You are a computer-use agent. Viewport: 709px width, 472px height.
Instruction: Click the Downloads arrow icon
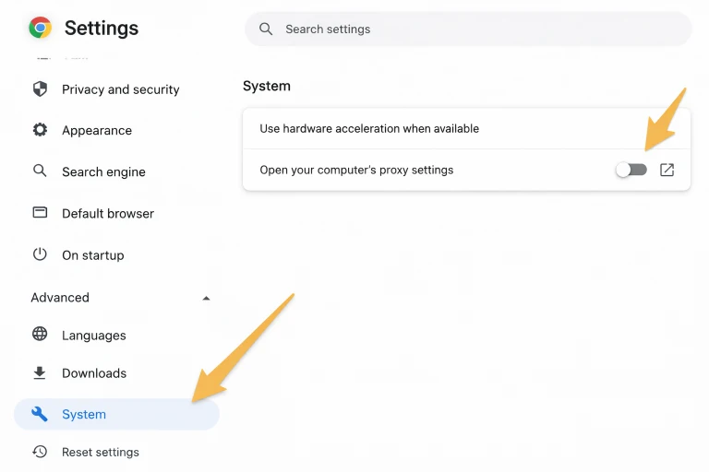click(x=40, y=373)
